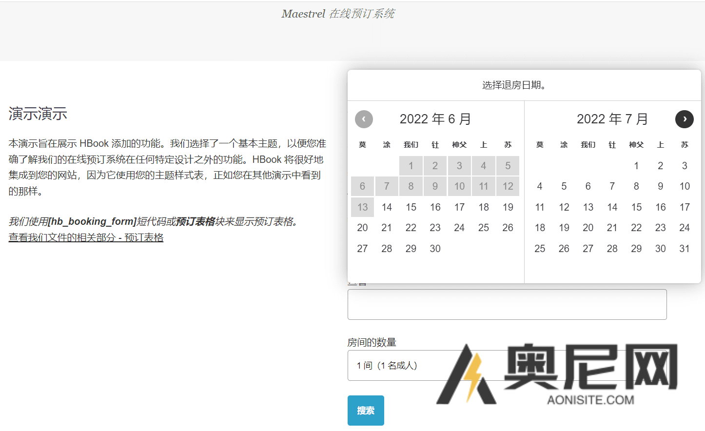Click the empty date input field

(x=507, y=305)
